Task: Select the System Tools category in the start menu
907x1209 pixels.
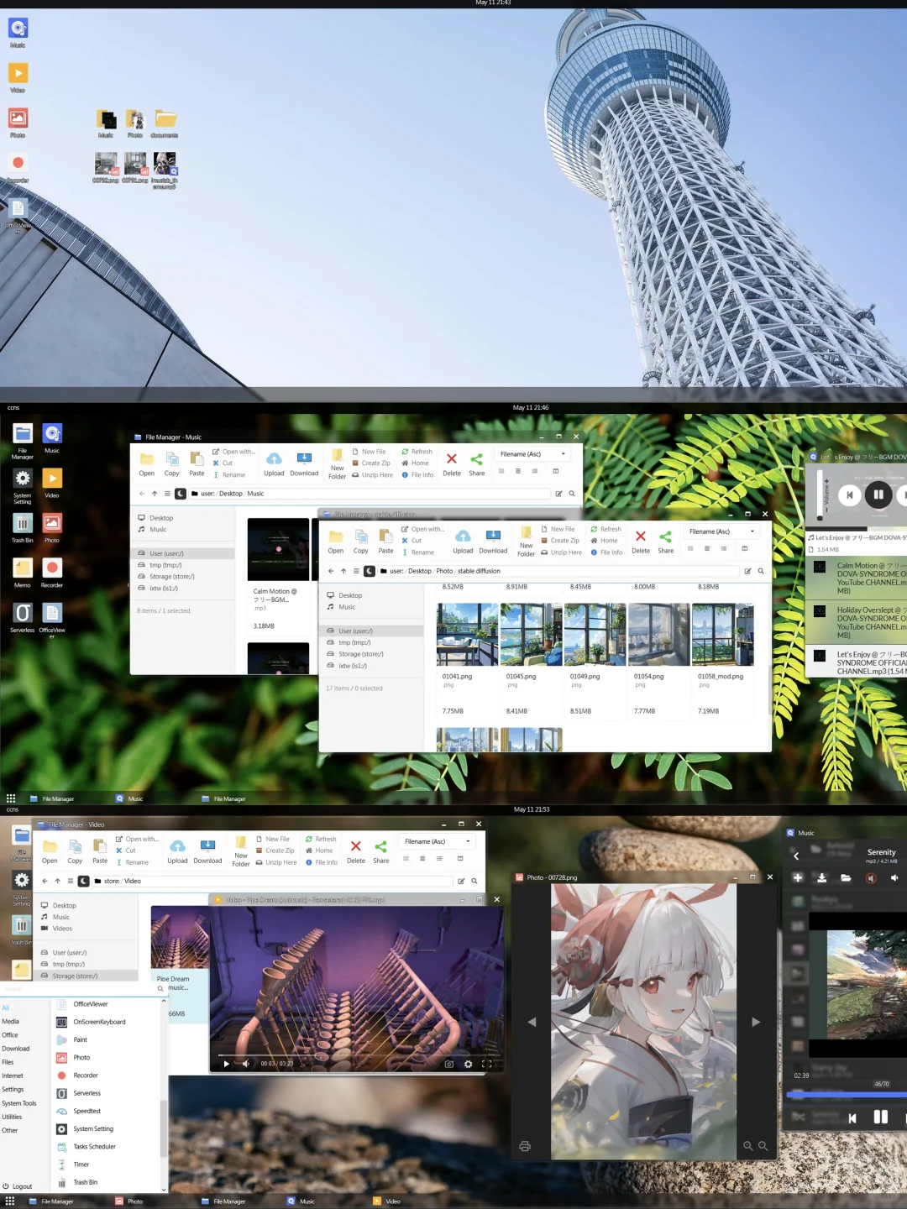Action: click(x=18, y=1103)
